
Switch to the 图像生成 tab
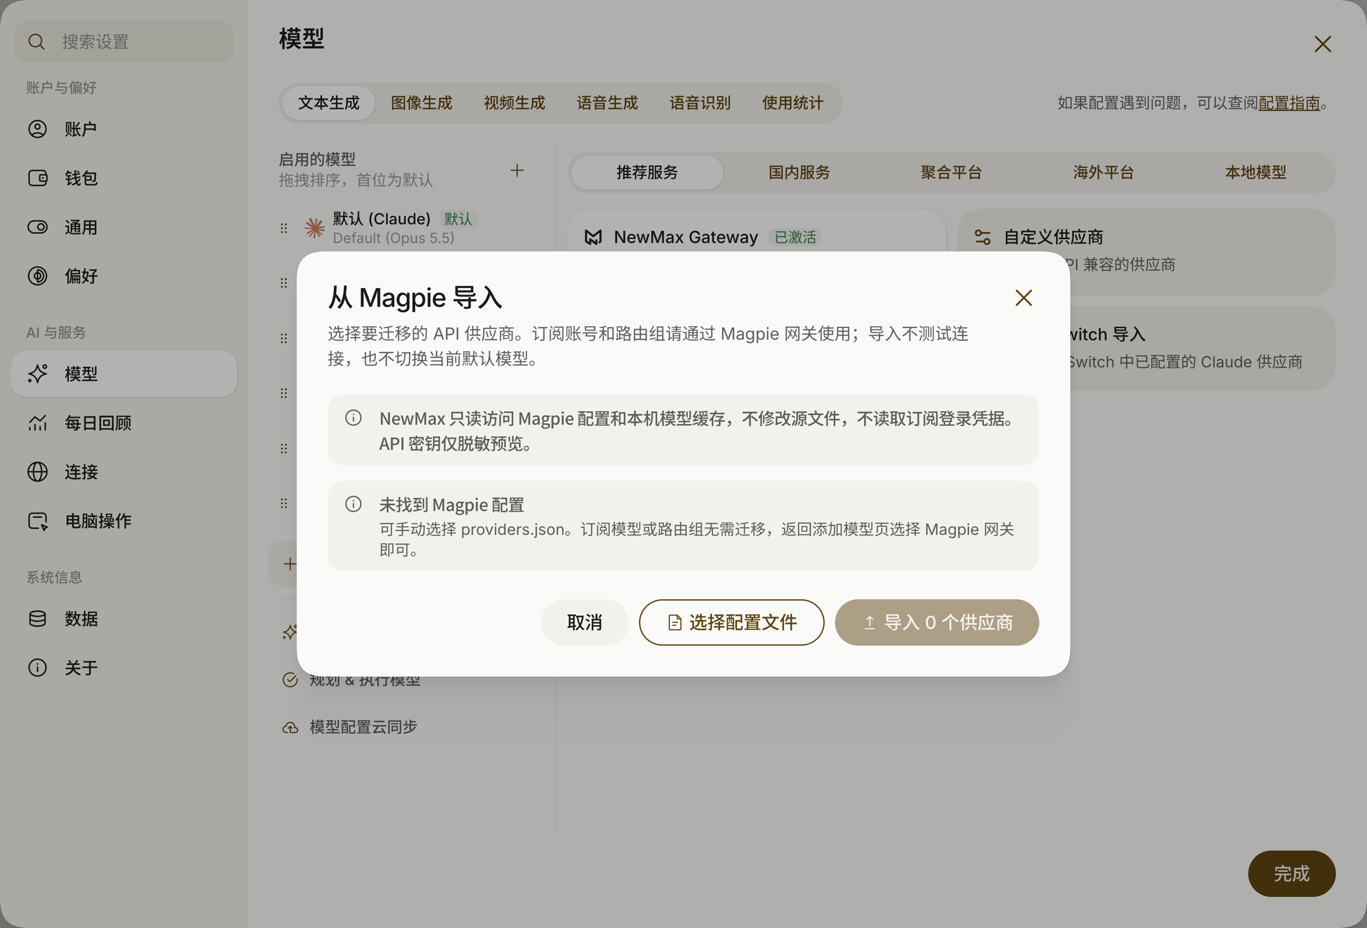[x=422, y=103]
